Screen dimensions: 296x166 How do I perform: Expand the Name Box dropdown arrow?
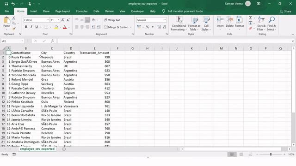(22, 41)
